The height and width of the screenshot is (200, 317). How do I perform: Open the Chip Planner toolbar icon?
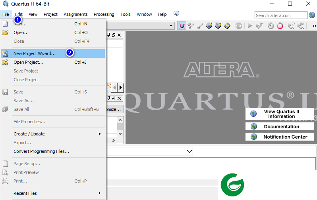tap(227, 26)
